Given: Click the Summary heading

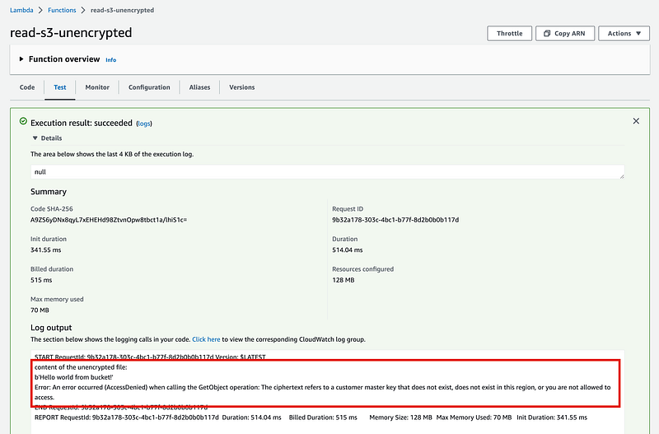Looking at the screenshot, I should [x=49, y=192].
